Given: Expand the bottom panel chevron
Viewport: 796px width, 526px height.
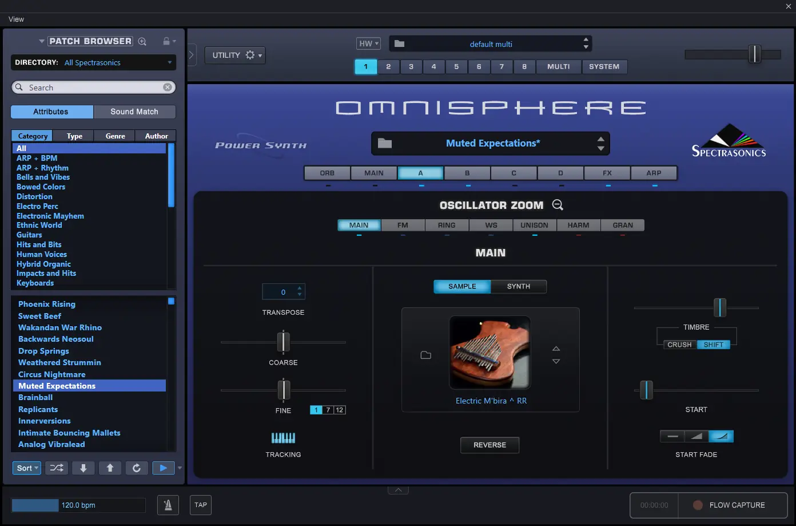Looking at the screenshot, I should point(398,490).
